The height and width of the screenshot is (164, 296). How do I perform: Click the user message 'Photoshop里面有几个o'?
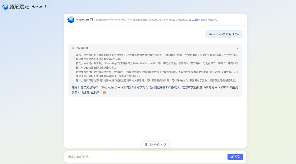224,34
